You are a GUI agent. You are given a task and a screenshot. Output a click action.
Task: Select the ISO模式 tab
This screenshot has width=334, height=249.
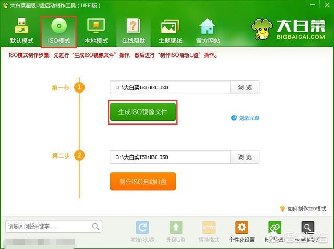click(x=59, y=31)
